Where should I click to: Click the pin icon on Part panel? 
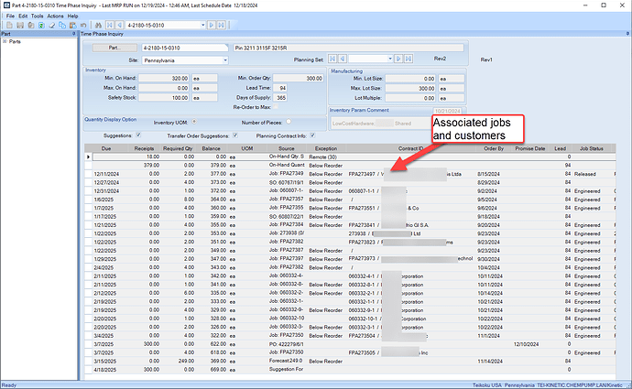point(73,34)
